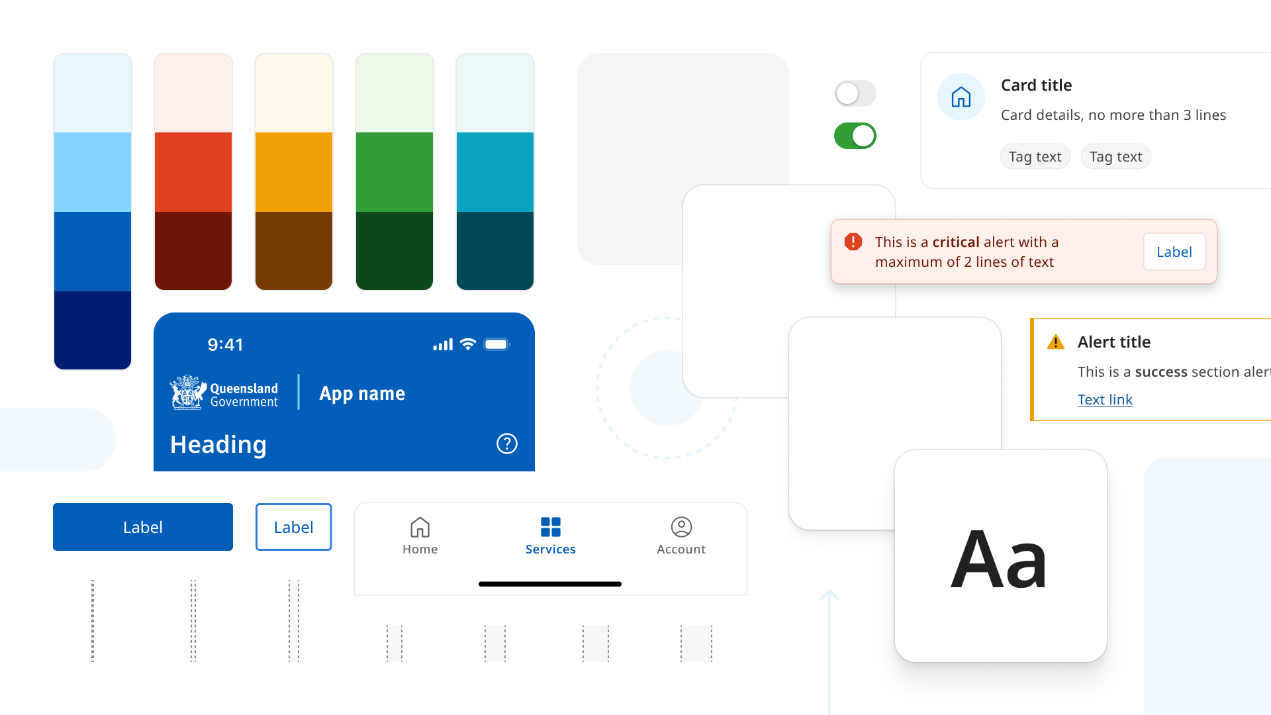The height and width of the screenshot is (715, 1271).
Task: Disable the green on toggle switch
Action: pyautogui.click(x=855, y=136)
